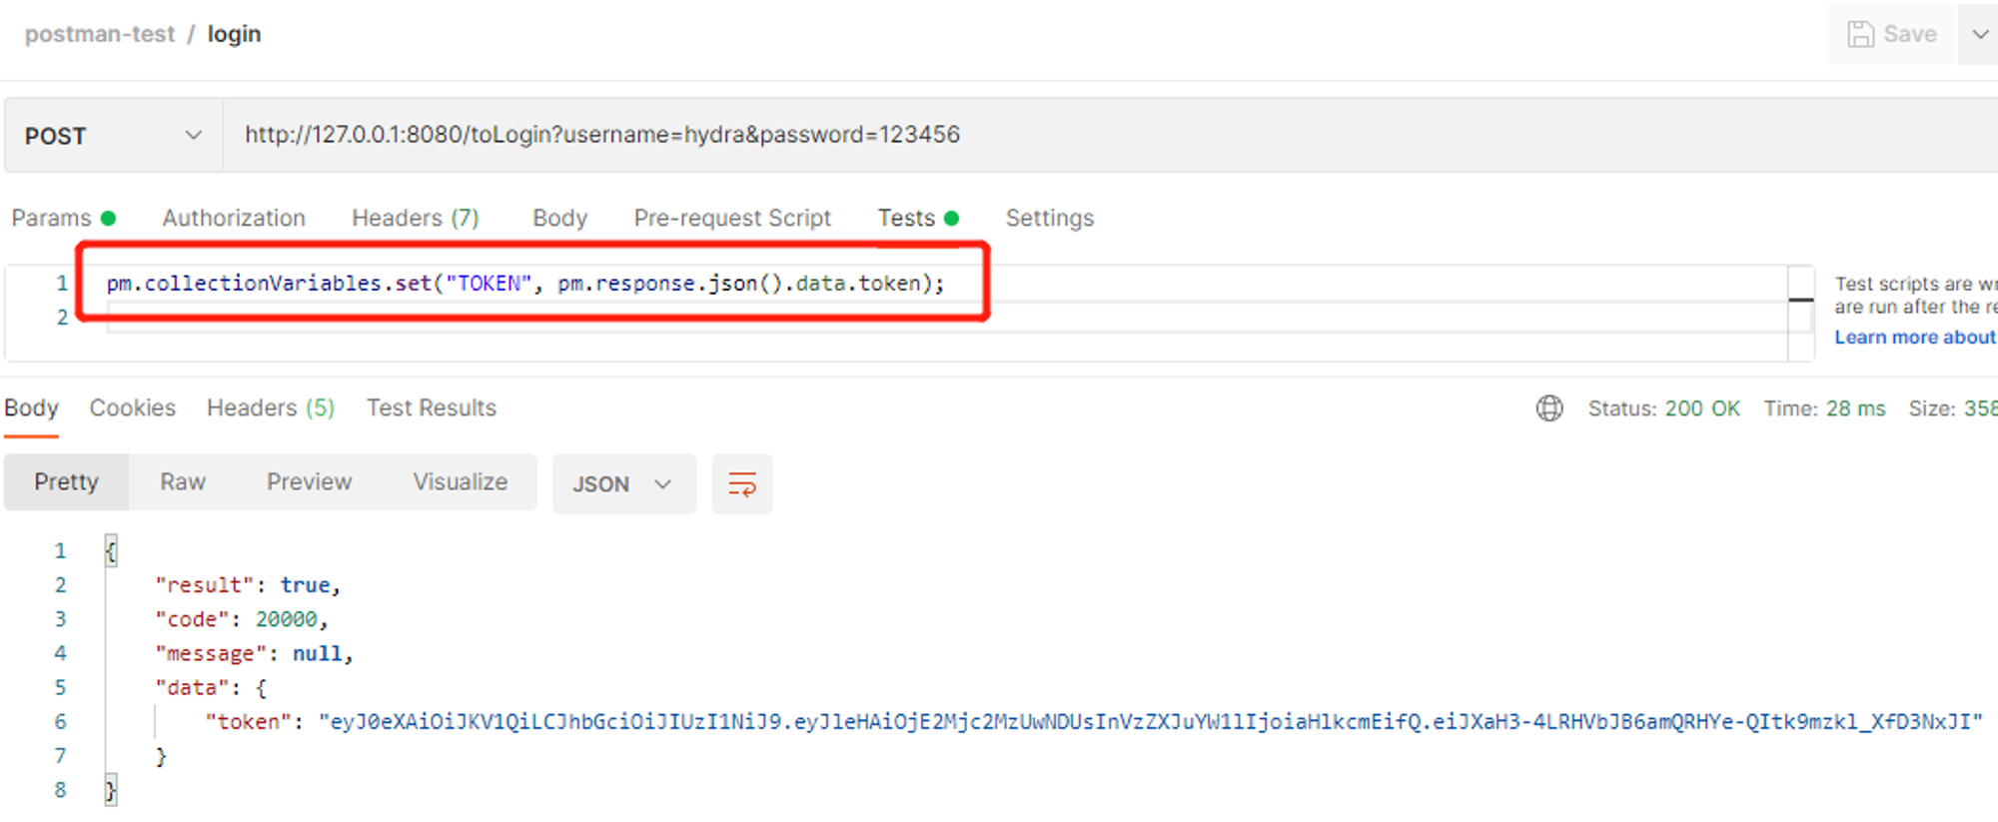Open the response Cookies tab
The image size is (1998, 822).
point(132,408)
